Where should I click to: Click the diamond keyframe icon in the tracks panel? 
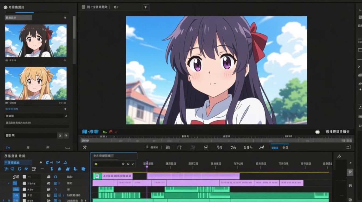tap(41, 162)
